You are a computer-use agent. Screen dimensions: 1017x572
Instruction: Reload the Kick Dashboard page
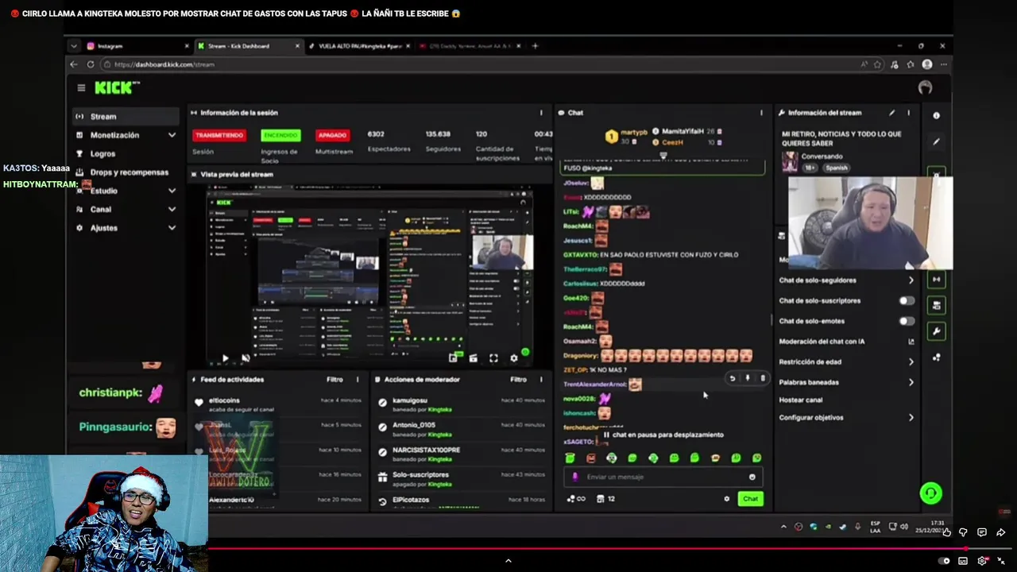[x=91, y=64]
